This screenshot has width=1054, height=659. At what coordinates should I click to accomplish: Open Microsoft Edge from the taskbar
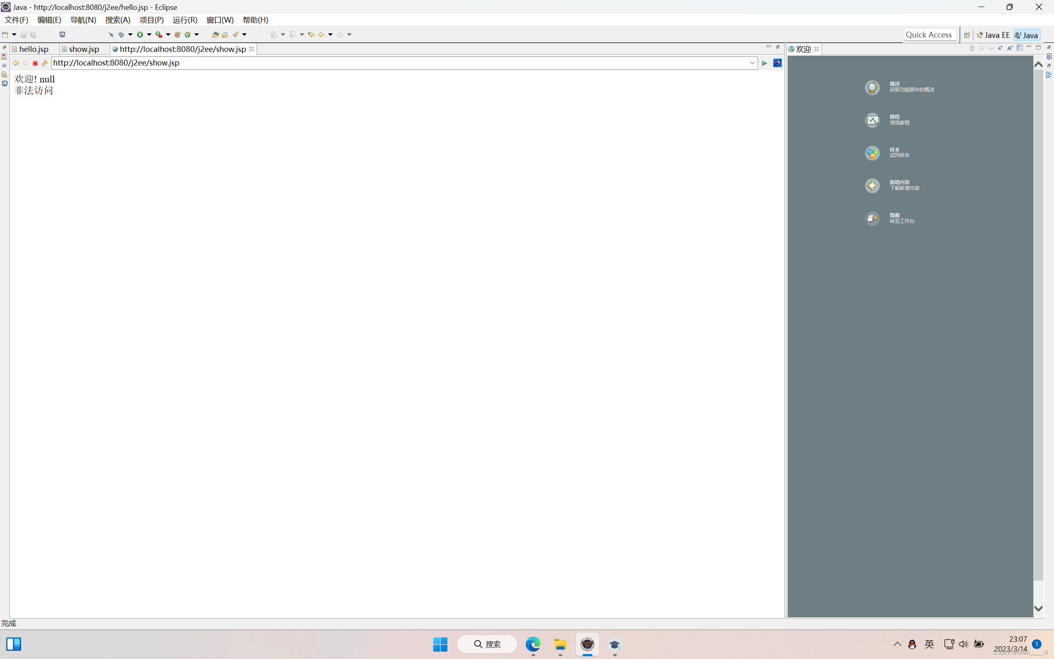pyautogui.click(x=533, y=644)
